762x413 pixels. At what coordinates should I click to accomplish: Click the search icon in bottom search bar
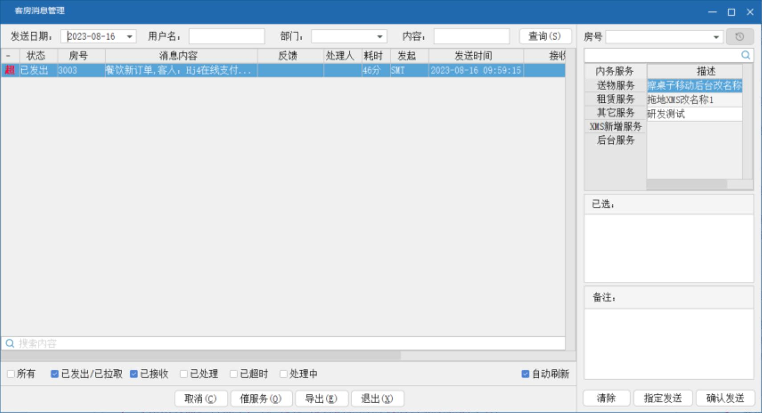coord(10,344)
